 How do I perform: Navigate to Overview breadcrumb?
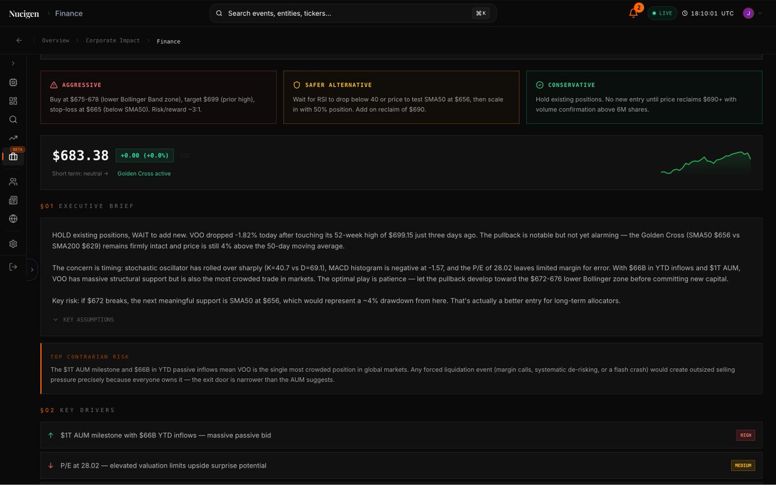click(x=56, y=41)
